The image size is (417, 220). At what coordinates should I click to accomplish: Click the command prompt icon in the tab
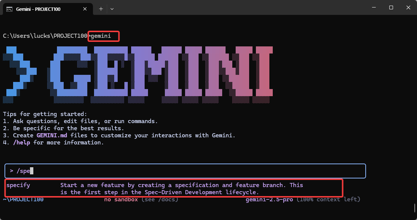tap(9, 9)
